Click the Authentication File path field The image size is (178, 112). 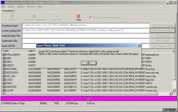pyautogui.click(x=85, y=36)
